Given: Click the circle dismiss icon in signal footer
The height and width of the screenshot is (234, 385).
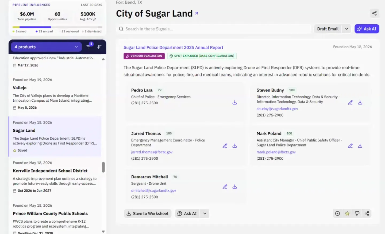Looking at the screenshot, I should point(337,213).
